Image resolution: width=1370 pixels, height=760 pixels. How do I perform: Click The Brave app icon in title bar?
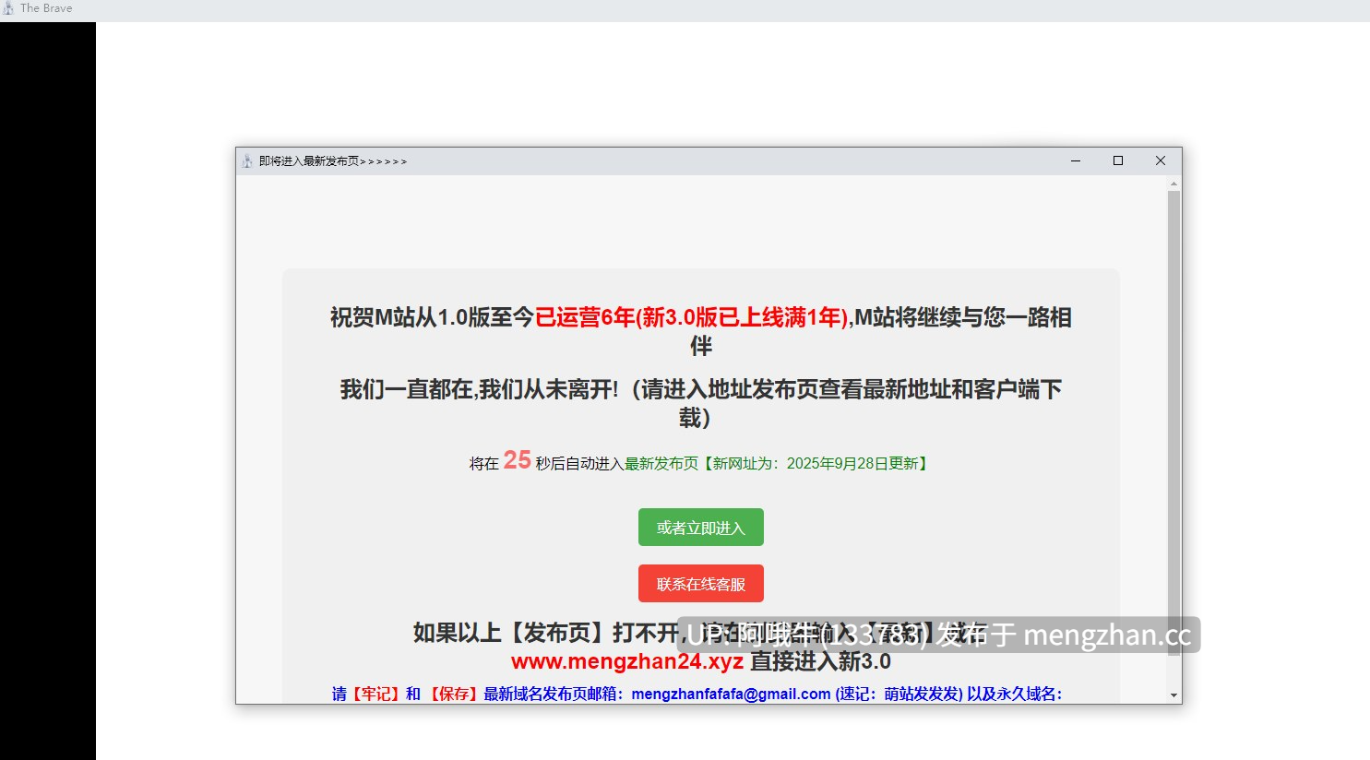point(8,8)
